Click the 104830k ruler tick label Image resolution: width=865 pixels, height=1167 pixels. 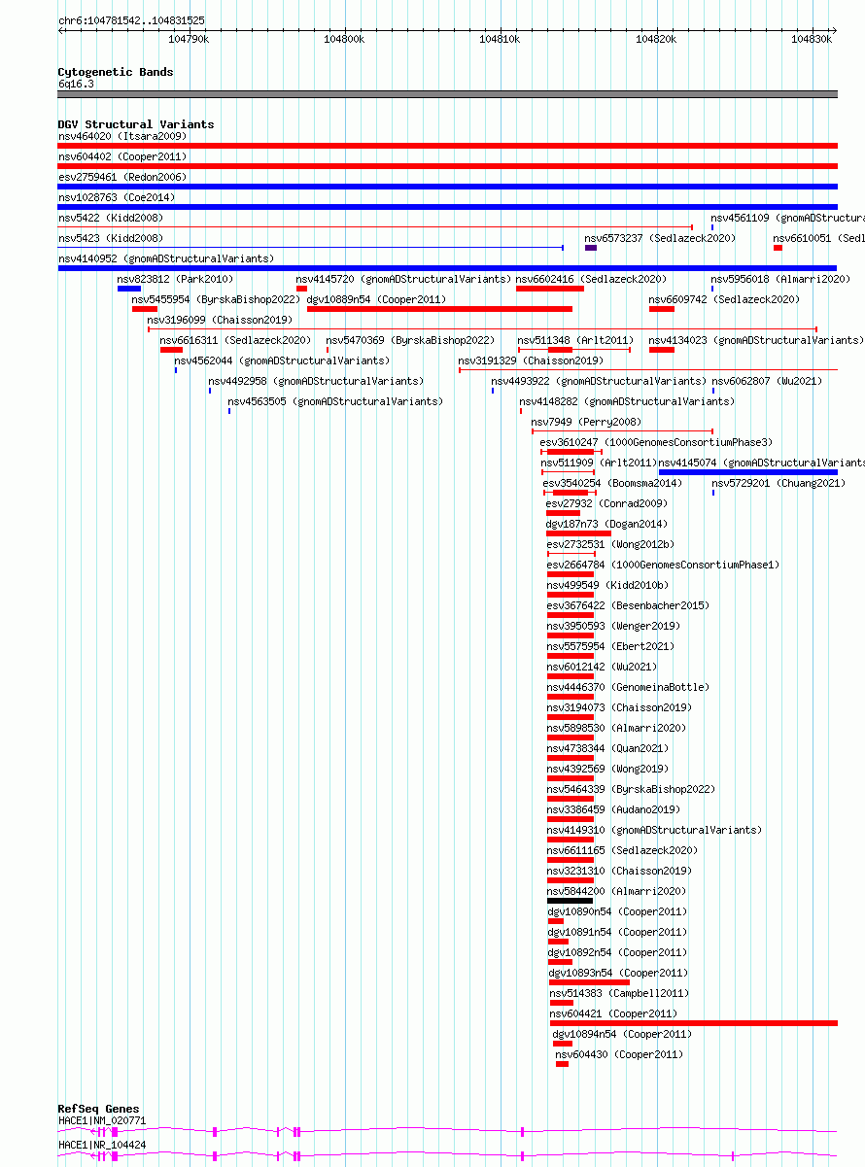pos(811,39)
